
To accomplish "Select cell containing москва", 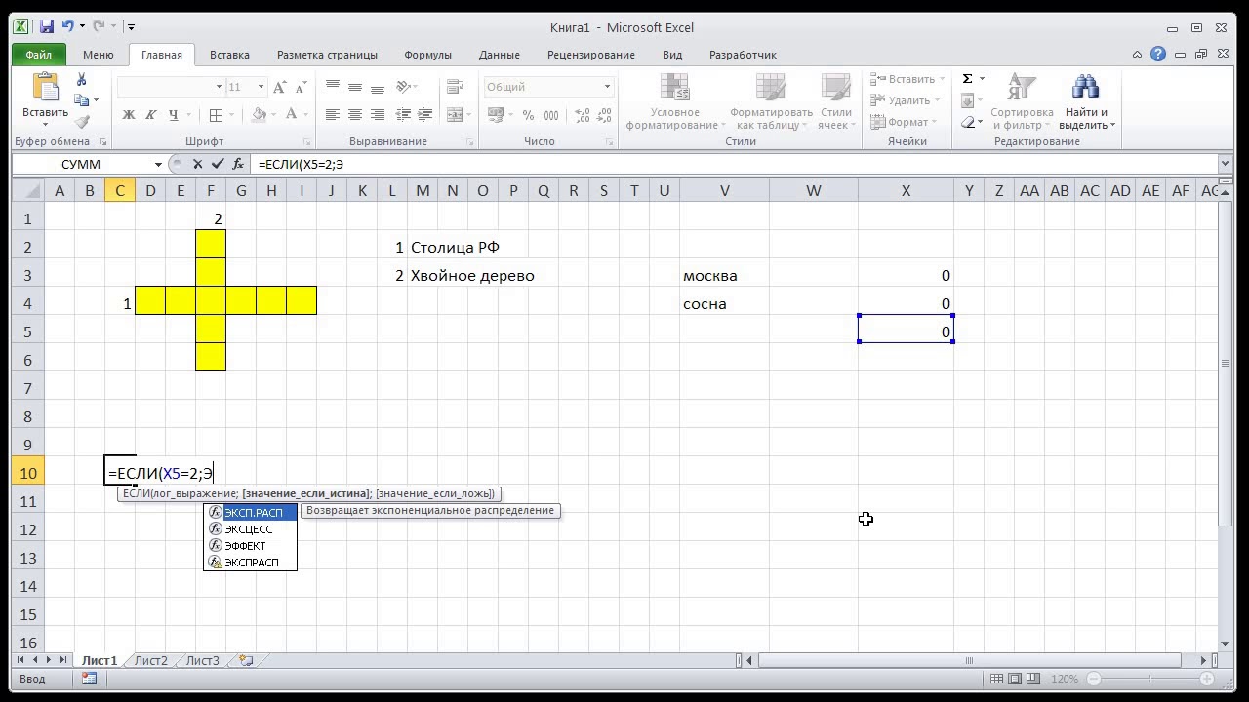I will click(x=724, y=276).
